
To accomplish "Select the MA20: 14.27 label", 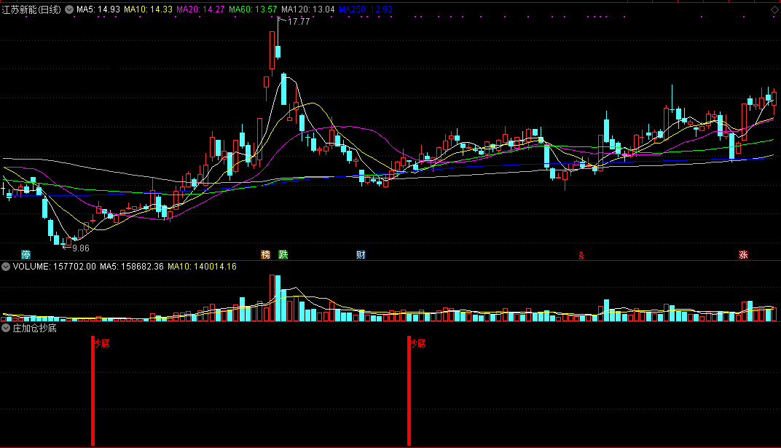I will 200,9.
